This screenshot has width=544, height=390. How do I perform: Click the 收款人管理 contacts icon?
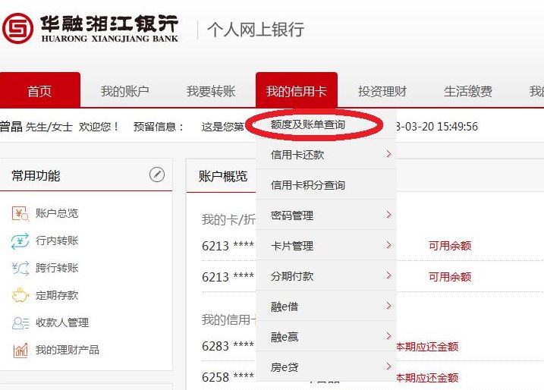(20, 322)
